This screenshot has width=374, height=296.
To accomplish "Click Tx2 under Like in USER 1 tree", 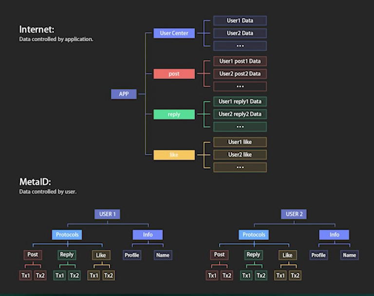I will [109, 276].
